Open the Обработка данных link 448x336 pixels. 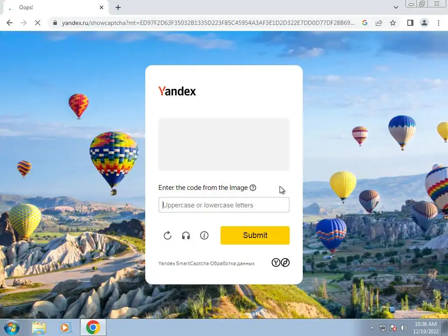(232, 263)
